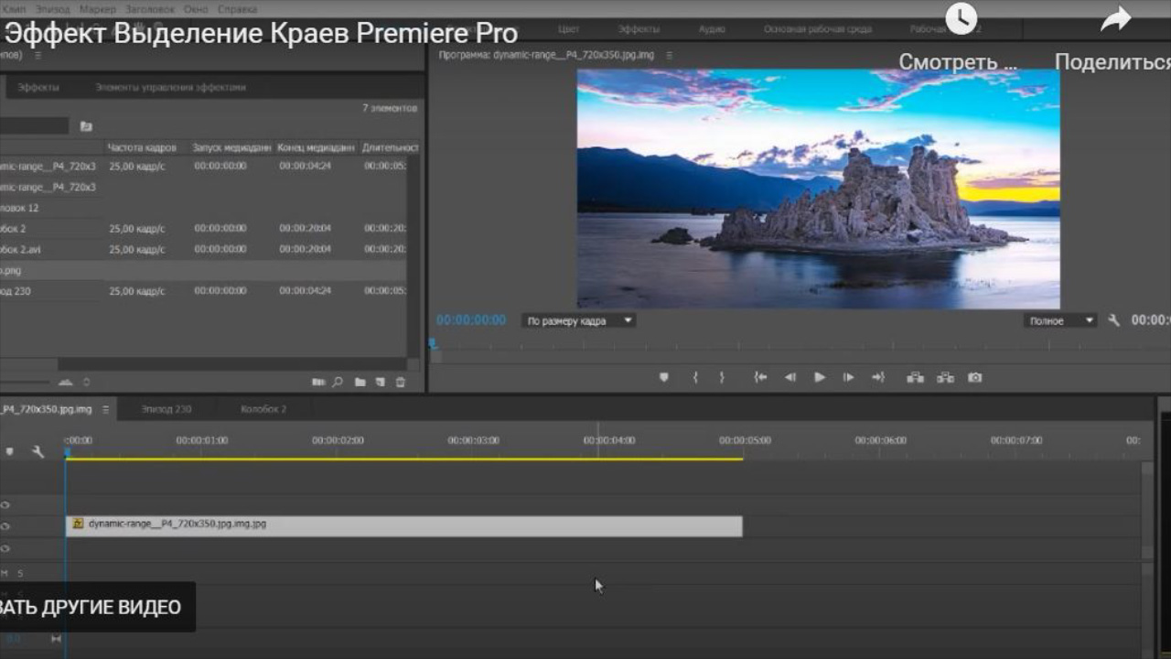The height and width of the screenshot is (659, 1171).
Task: Click the Find magnifier icon in Project panel
Action: (x=338, y=382)
